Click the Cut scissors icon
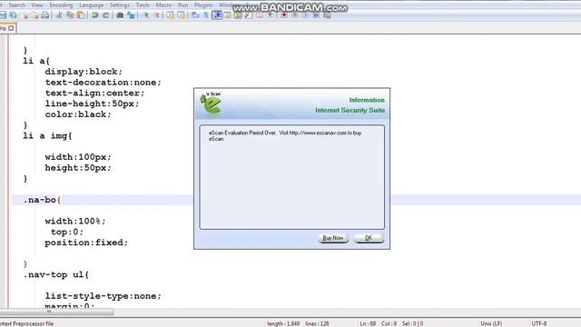 click(59, 15)
